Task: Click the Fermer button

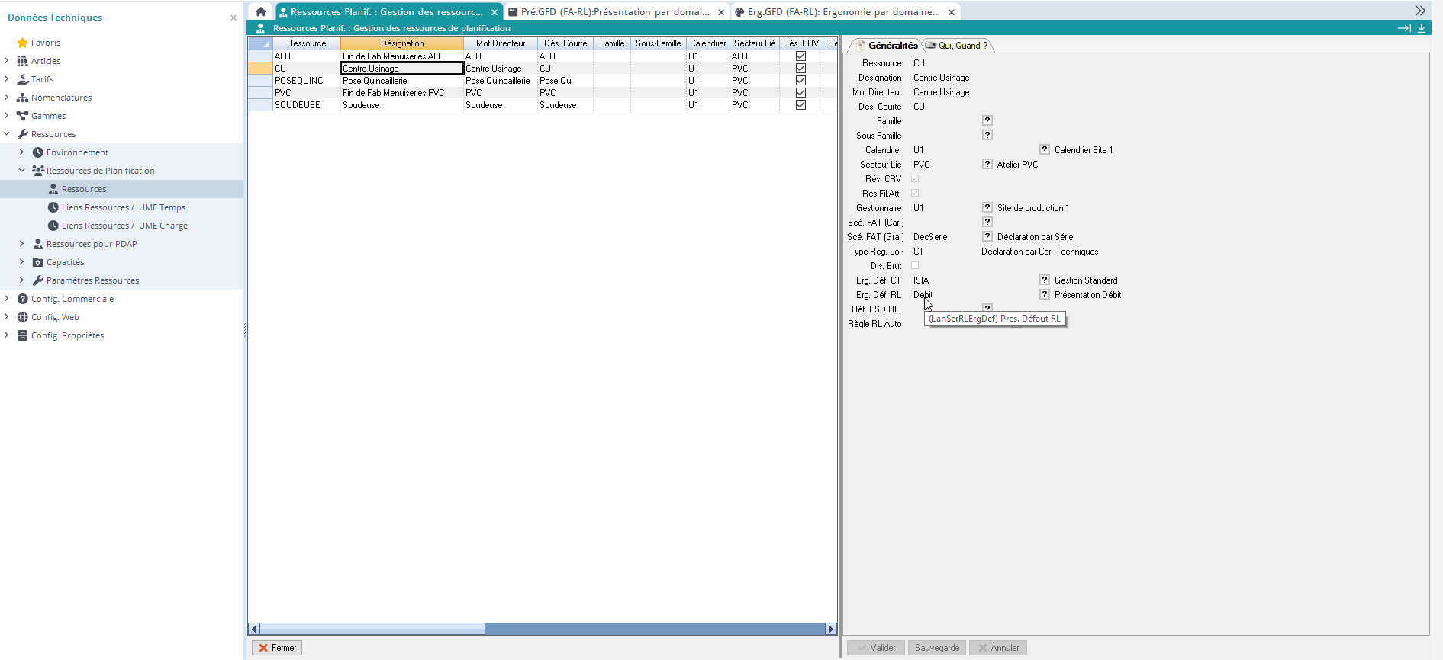Action: (x=277, y=648)
